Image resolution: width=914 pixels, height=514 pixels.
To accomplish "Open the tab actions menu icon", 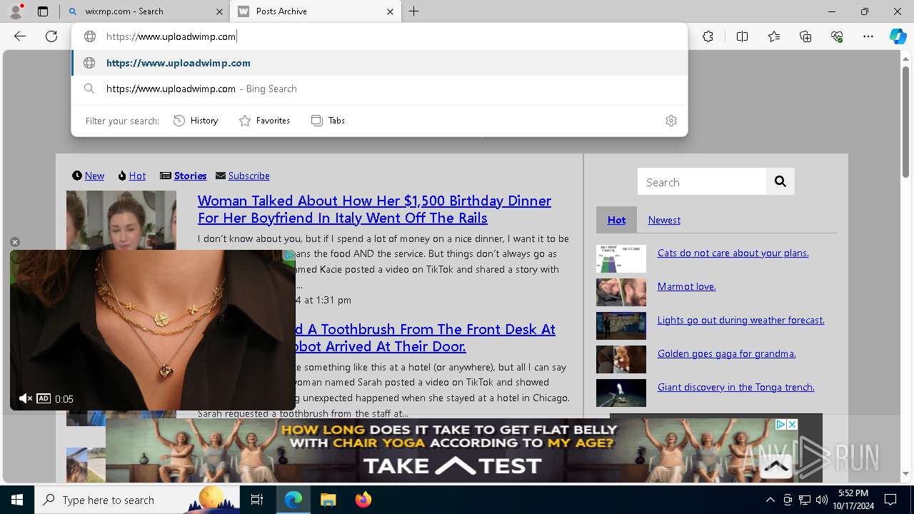I will 43,11.
